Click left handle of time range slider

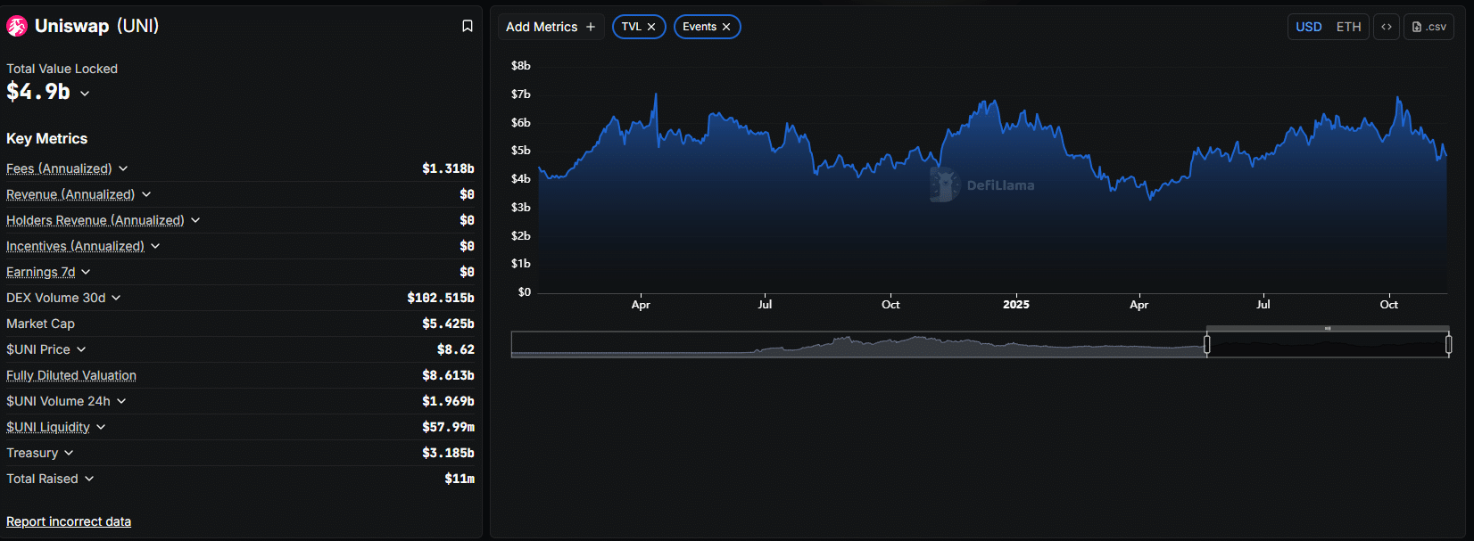coord(1207,344)
